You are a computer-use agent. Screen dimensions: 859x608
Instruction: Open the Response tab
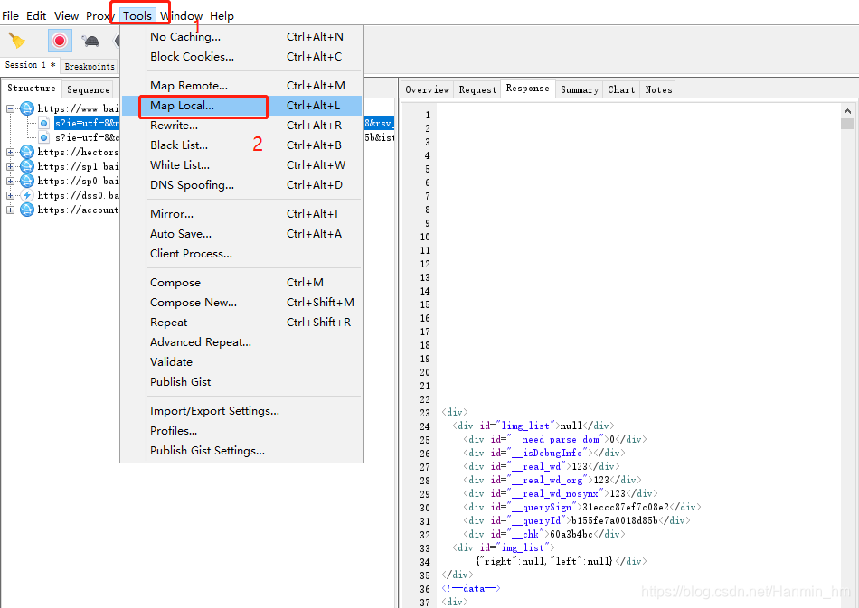(x=527, y=89)
